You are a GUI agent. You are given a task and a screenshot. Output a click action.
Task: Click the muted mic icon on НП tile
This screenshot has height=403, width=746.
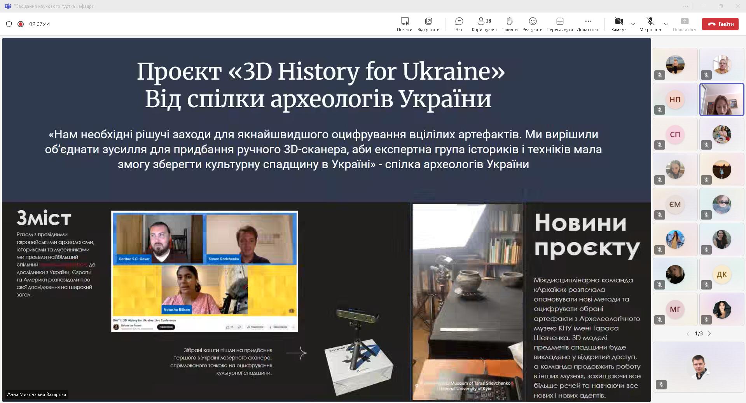tap(660, 110)
